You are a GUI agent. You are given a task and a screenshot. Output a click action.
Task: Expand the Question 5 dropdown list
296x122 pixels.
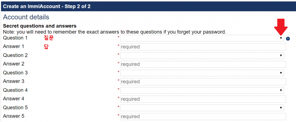tap(202, 108)
